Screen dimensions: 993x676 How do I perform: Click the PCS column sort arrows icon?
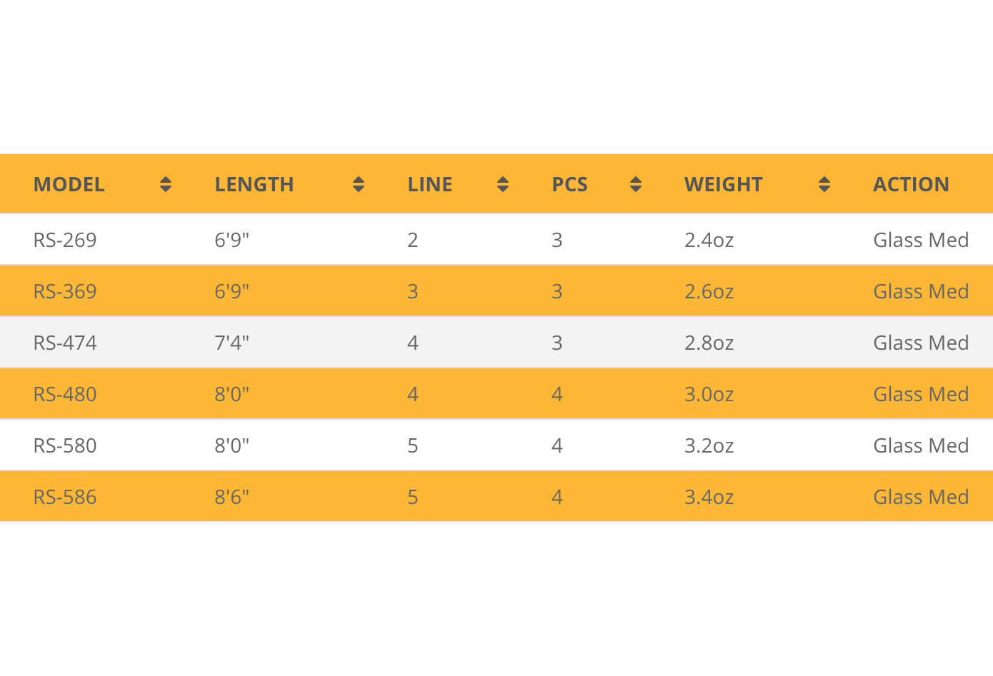(x=636, y=184)
